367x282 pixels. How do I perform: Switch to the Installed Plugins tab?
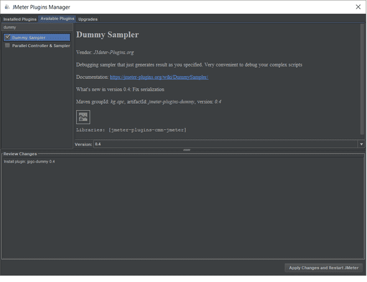click(20, 19)
